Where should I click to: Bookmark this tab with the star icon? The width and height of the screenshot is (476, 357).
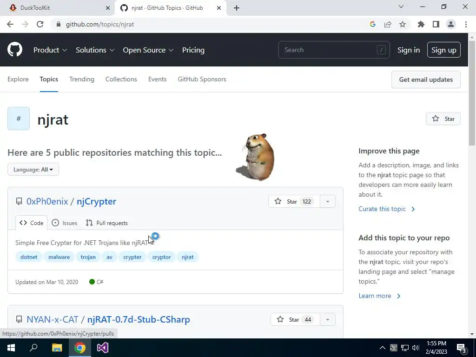[403, 24]
